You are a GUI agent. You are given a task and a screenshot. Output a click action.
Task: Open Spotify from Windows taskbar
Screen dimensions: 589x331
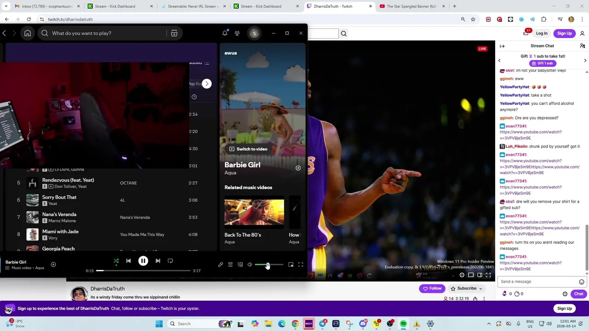pos(403,324)
